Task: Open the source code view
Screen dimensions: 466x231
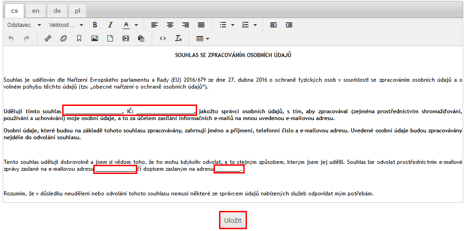Action: pyautogui.click(x=163, y=39)
